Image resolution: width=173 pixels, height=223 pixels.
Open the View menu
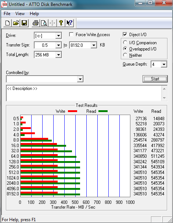pos(20,14)
